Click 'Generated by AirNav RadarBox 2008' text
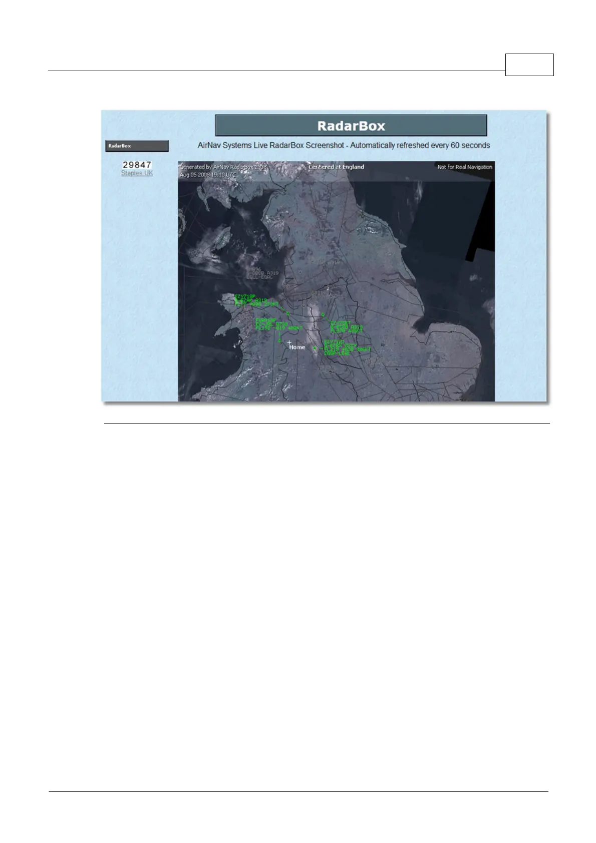 (x=223, y=167)
